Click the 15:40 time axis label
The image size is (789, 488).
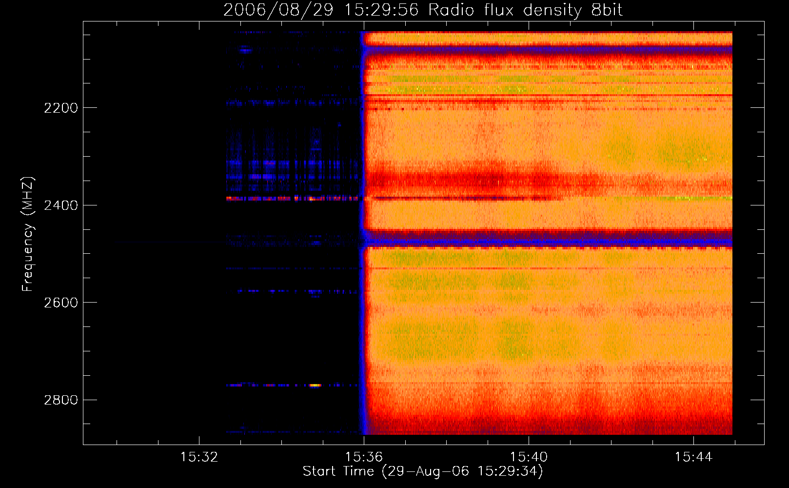pos(529,457)
